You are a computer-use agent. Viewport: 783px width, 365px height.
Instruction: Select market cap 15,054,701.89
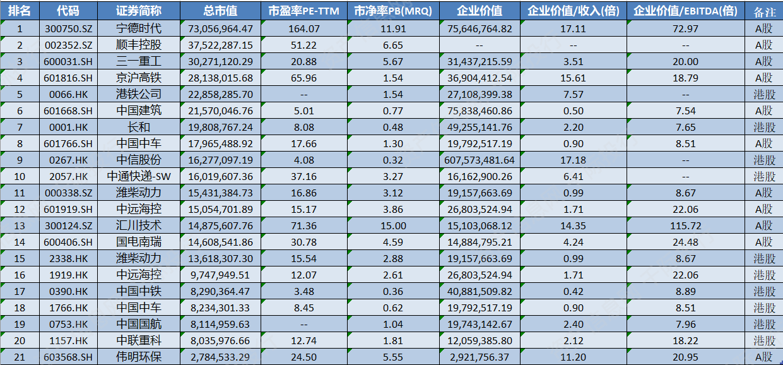click(220, 209)
